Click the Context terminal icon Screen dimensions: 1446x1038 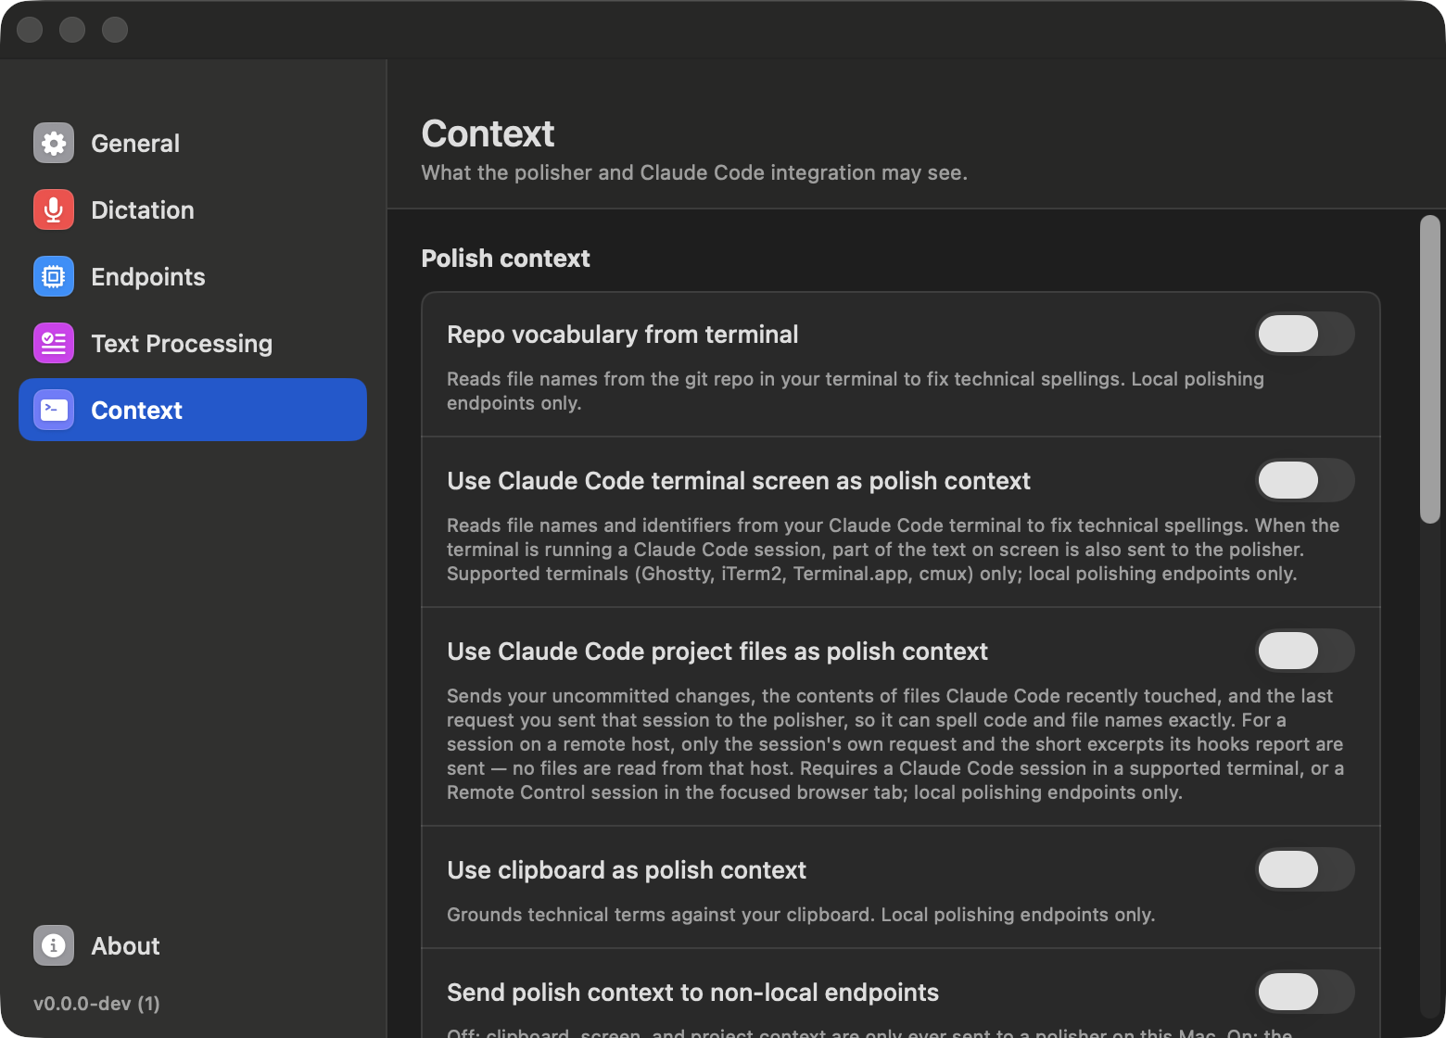(x=54, y=410)
